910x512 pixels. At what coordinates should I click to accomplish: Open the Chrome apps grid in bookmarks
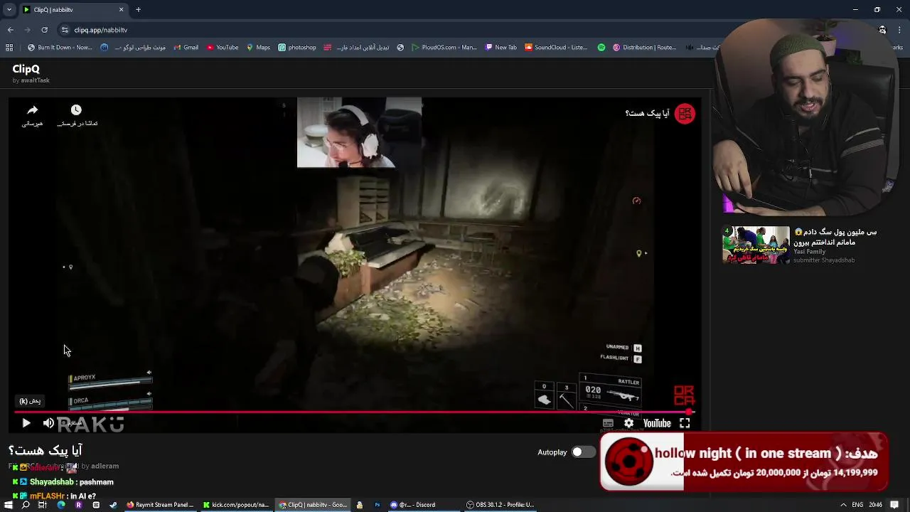point(9,48)
